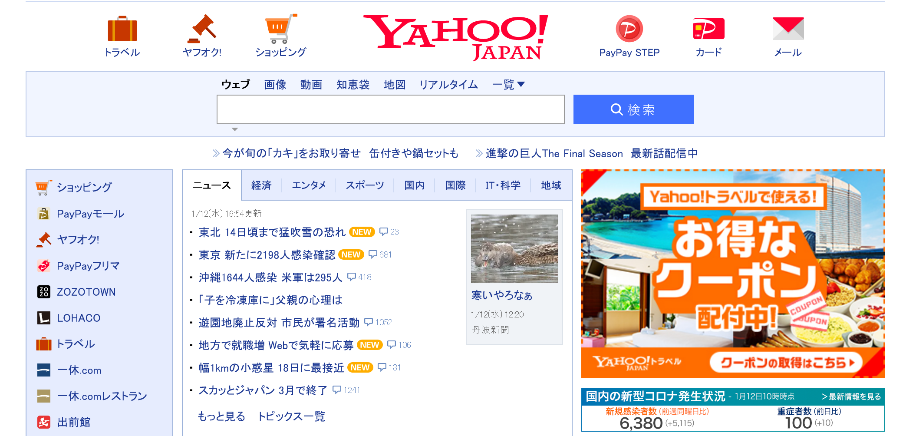Switch to the IT・科学 news tab
The image size is (916, 436).
(x=503, y=185)
